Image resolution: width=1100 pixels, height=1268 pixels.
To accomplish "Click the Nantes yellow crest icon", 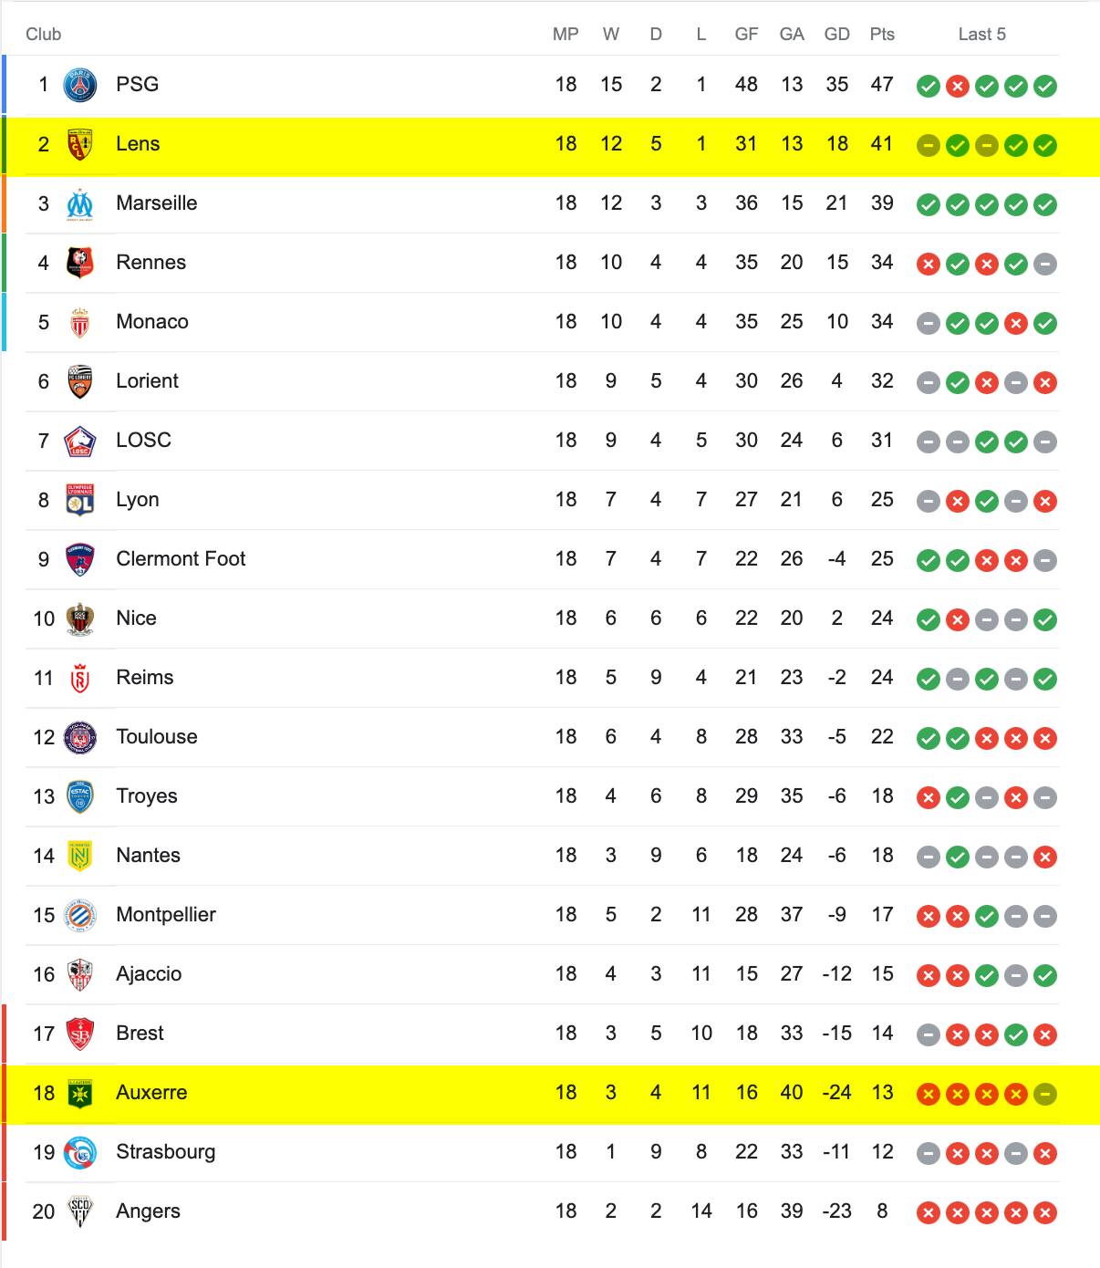I will point(80,857).
